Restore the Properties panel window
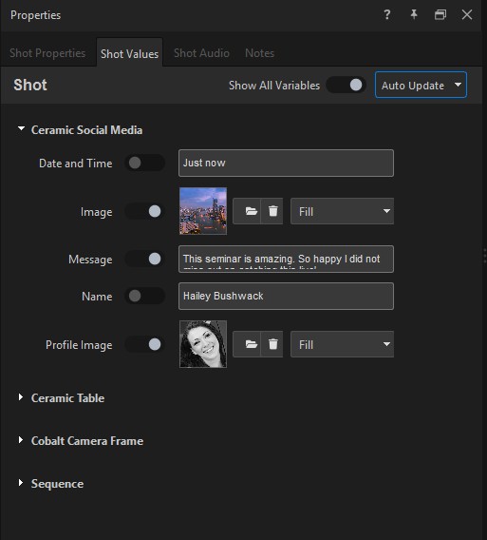 [440, 14]
